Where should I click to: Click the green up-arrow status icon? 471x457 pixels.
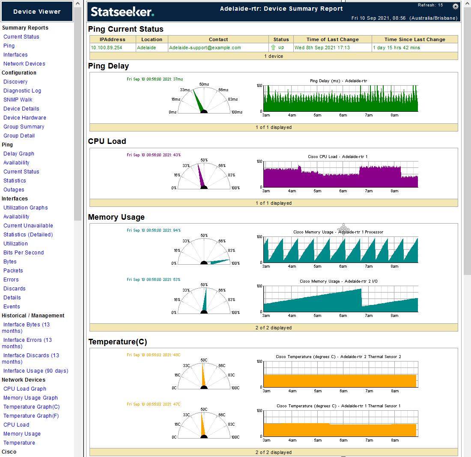[273, 48]
